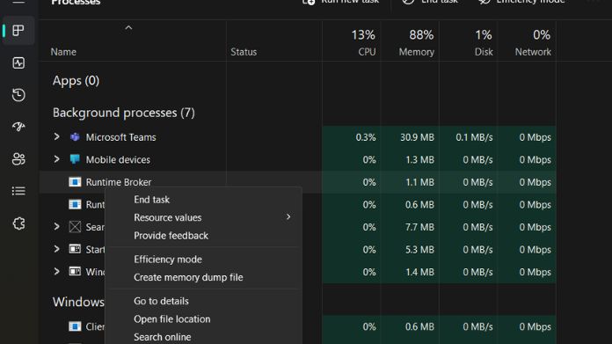Sort by the Name column header
The height and width of the screenshot is (344, 612).
[63, 52]
